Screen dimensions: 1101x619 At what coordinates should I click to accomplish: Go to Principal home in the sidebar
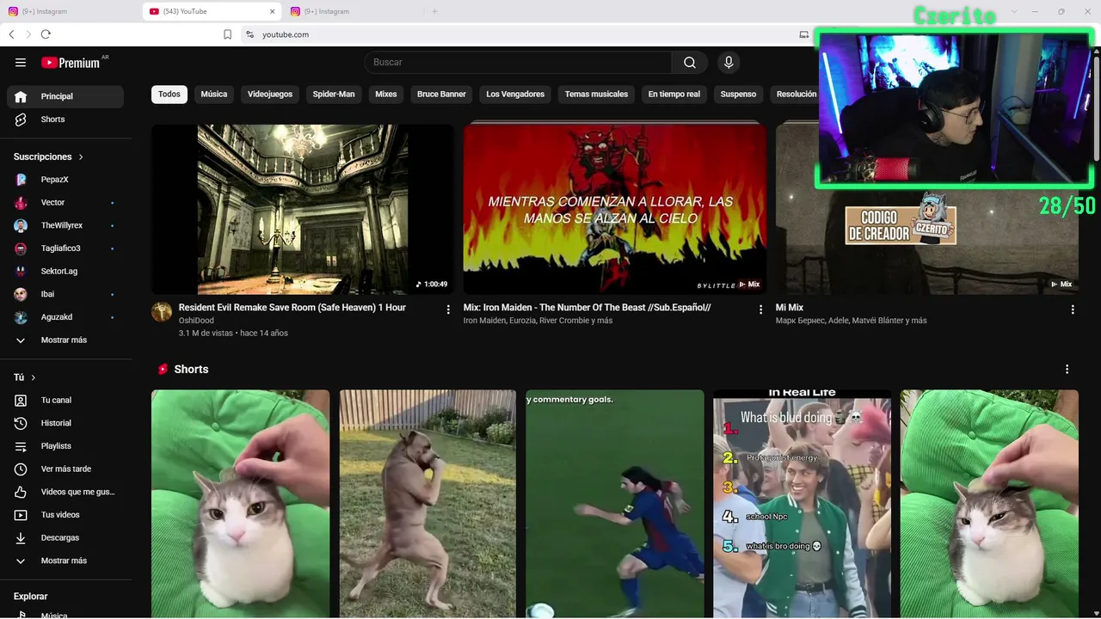[65, 96]
